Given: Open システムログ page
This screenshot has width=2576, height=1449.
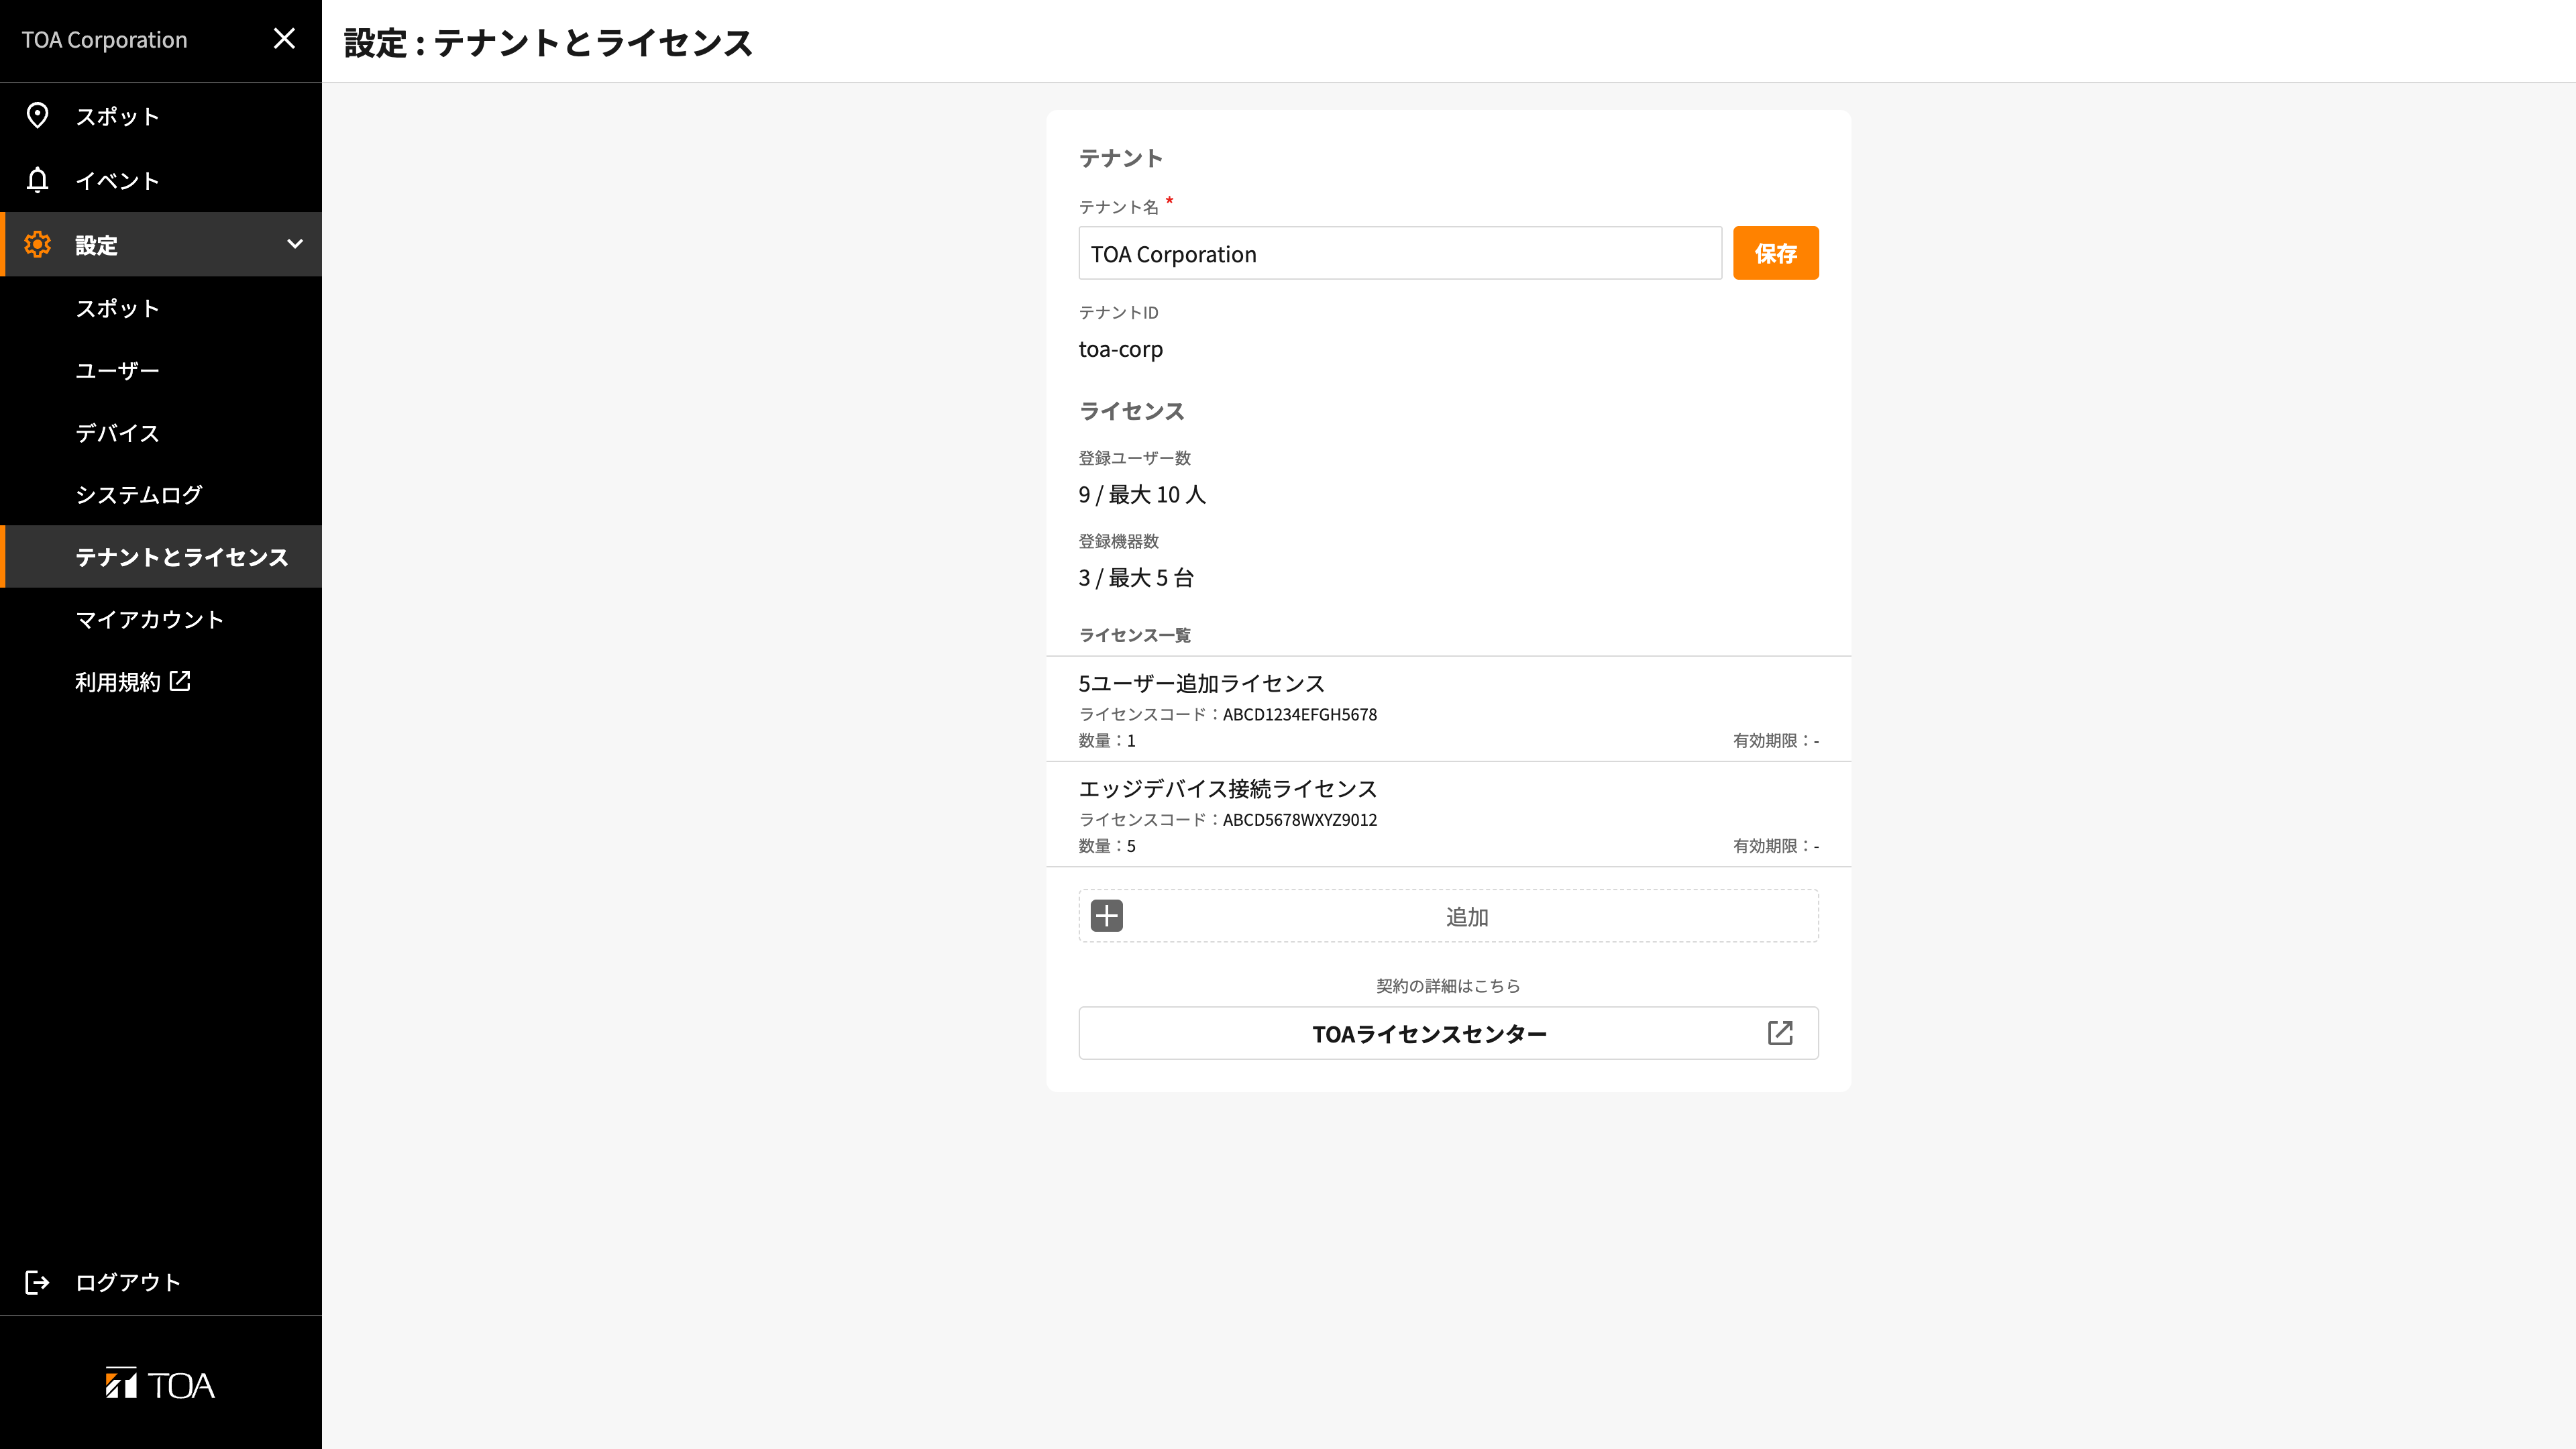Looking at the screenshot, I should tap(161, 494).
